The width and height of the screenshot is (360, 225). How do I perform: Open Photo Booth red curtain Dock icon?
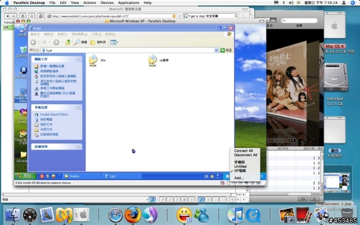[304, 215]
